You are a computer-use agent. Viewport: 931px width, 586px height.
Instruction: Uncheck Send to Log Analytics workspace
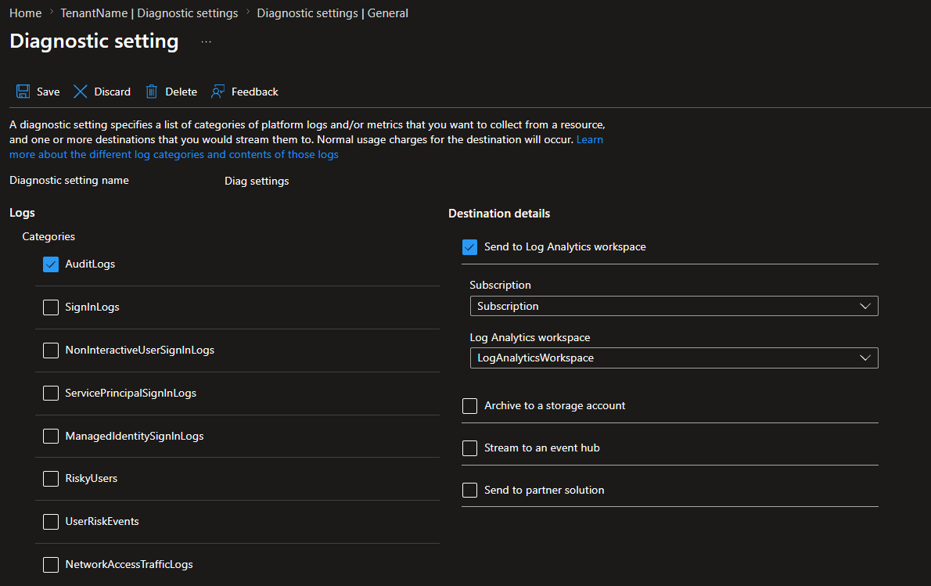pos(469,247)
